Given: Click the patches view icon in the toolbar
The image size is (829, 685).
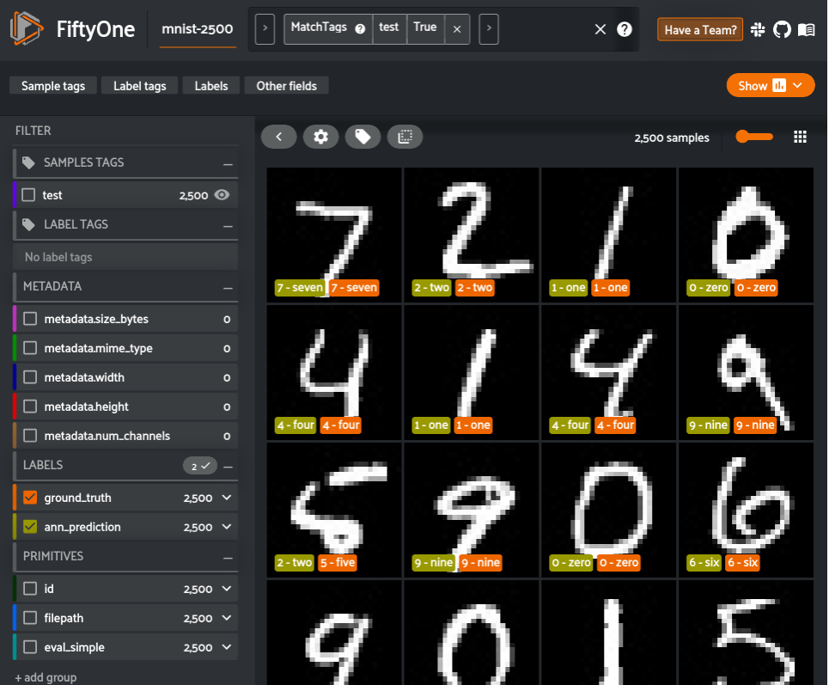Looking at the screenshot, I should (405, 136).
